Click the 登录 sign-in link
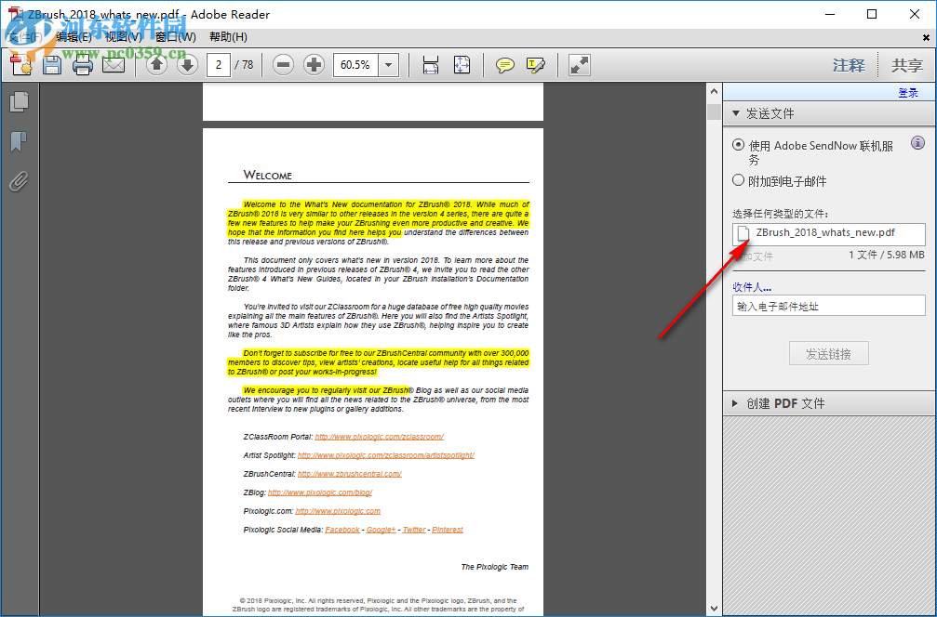 click(911, 94)
